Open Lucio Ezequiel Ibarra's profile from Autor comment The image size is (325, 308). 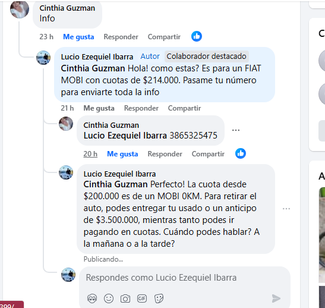pyautogui.click(x=97, y=57)
